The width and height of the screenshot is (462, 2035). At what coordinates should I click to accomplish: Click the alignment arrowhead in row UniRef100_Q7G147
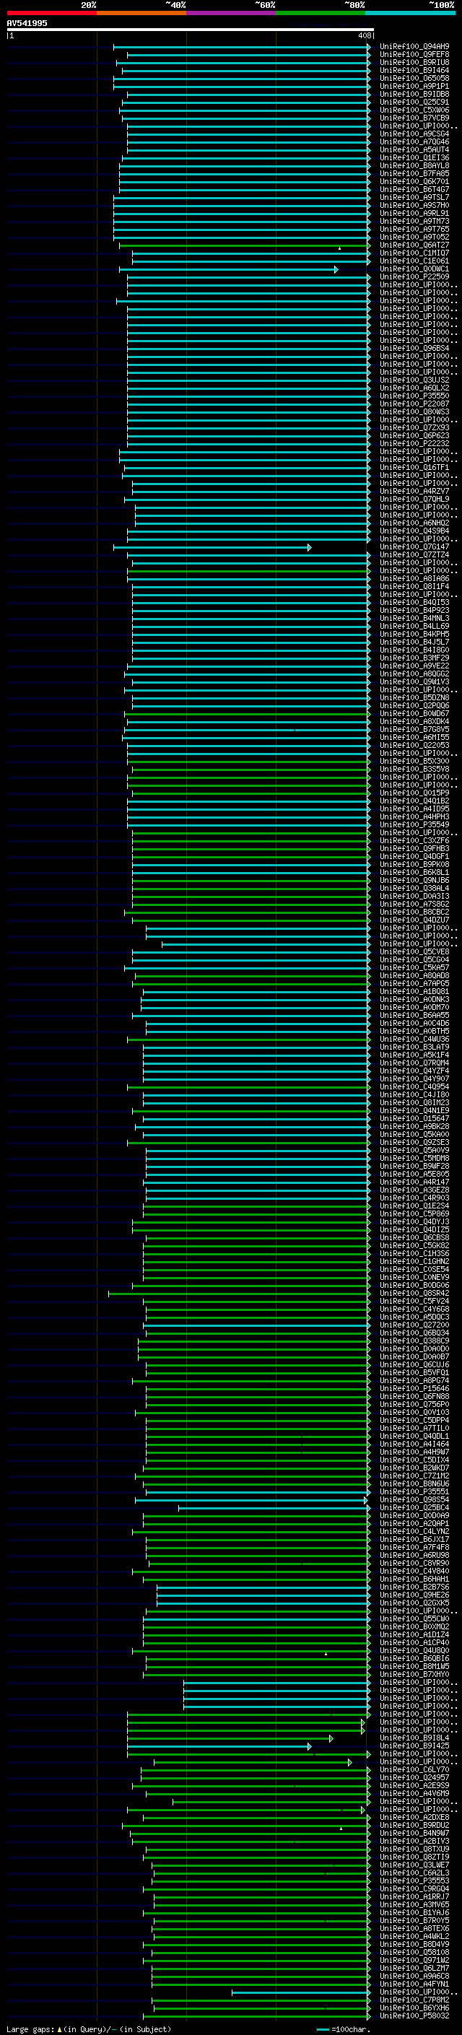(310, 546)
